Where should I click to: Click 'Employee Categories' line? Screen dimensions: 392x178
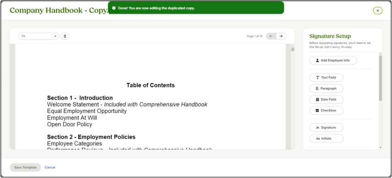pos(74,144)
